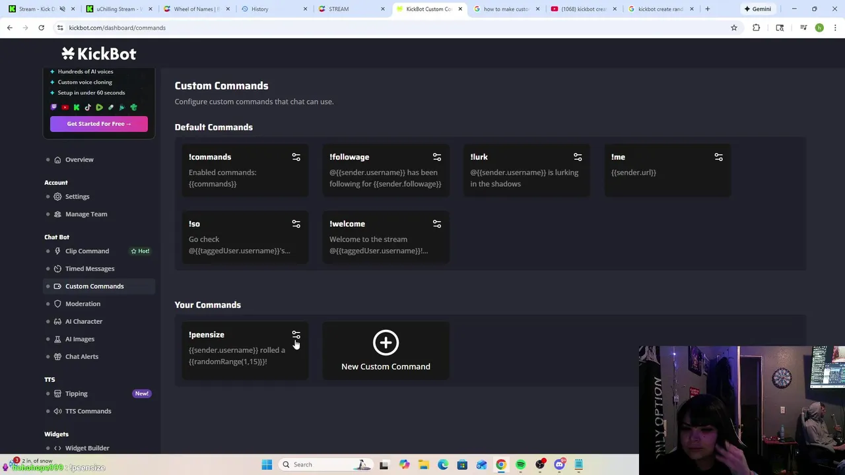This screenshot has width=845, height=475.
Task: Open the Chrome extensions puzzle icon
Action: point(756,28)
